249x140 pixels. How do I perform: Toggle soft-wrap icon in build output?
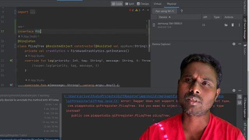(240, 97)
